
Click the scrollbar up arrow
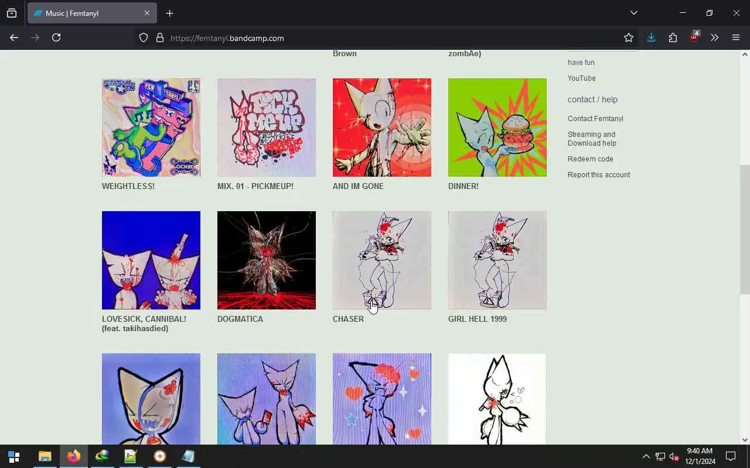pos(745,54)
